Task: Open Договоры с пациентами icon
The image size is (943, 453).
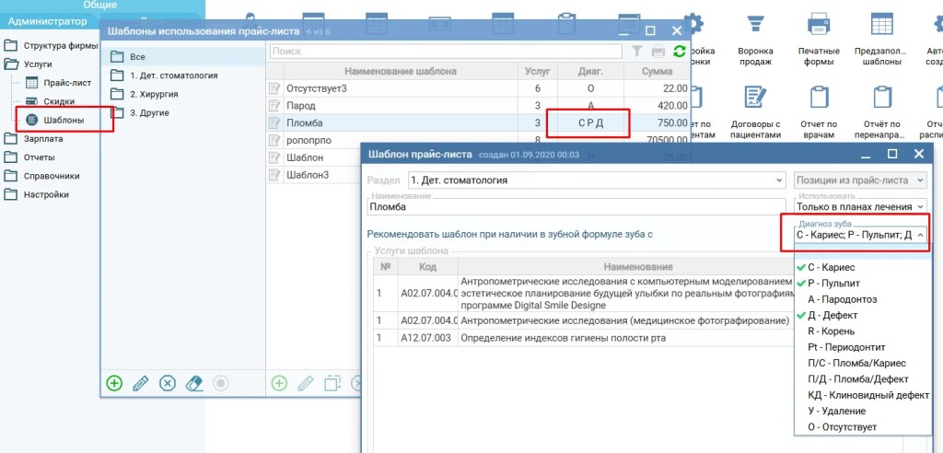Action: (755, 98)
